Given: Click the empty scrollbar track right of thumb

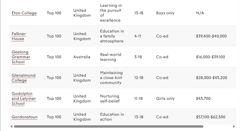Looking at the screenshot, I should 218,126.
